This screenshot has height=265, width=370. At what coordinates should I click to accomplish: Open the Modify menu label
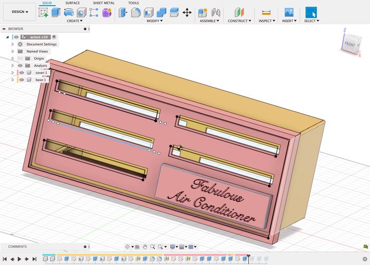click(154, 21)
